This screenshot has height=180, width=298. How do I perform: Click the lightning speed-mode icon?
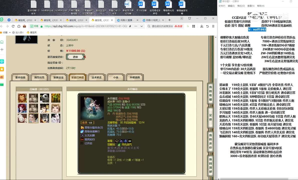pos(130,26)
